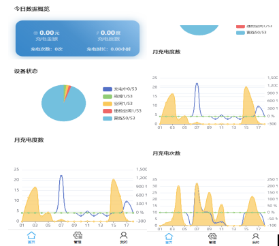Screen dimensions: 279x246
Task: Click the 今日数据概览 heading
Action: 32,9
